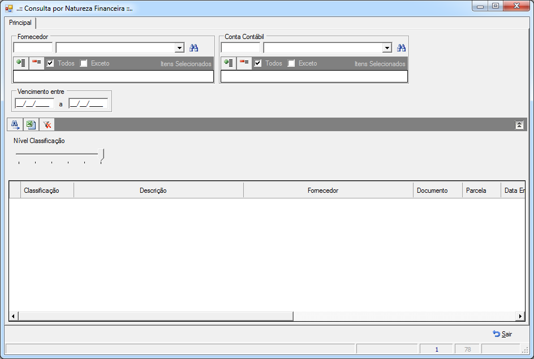Enable Exceto in the Conta Contábil group

pos(291,63)
